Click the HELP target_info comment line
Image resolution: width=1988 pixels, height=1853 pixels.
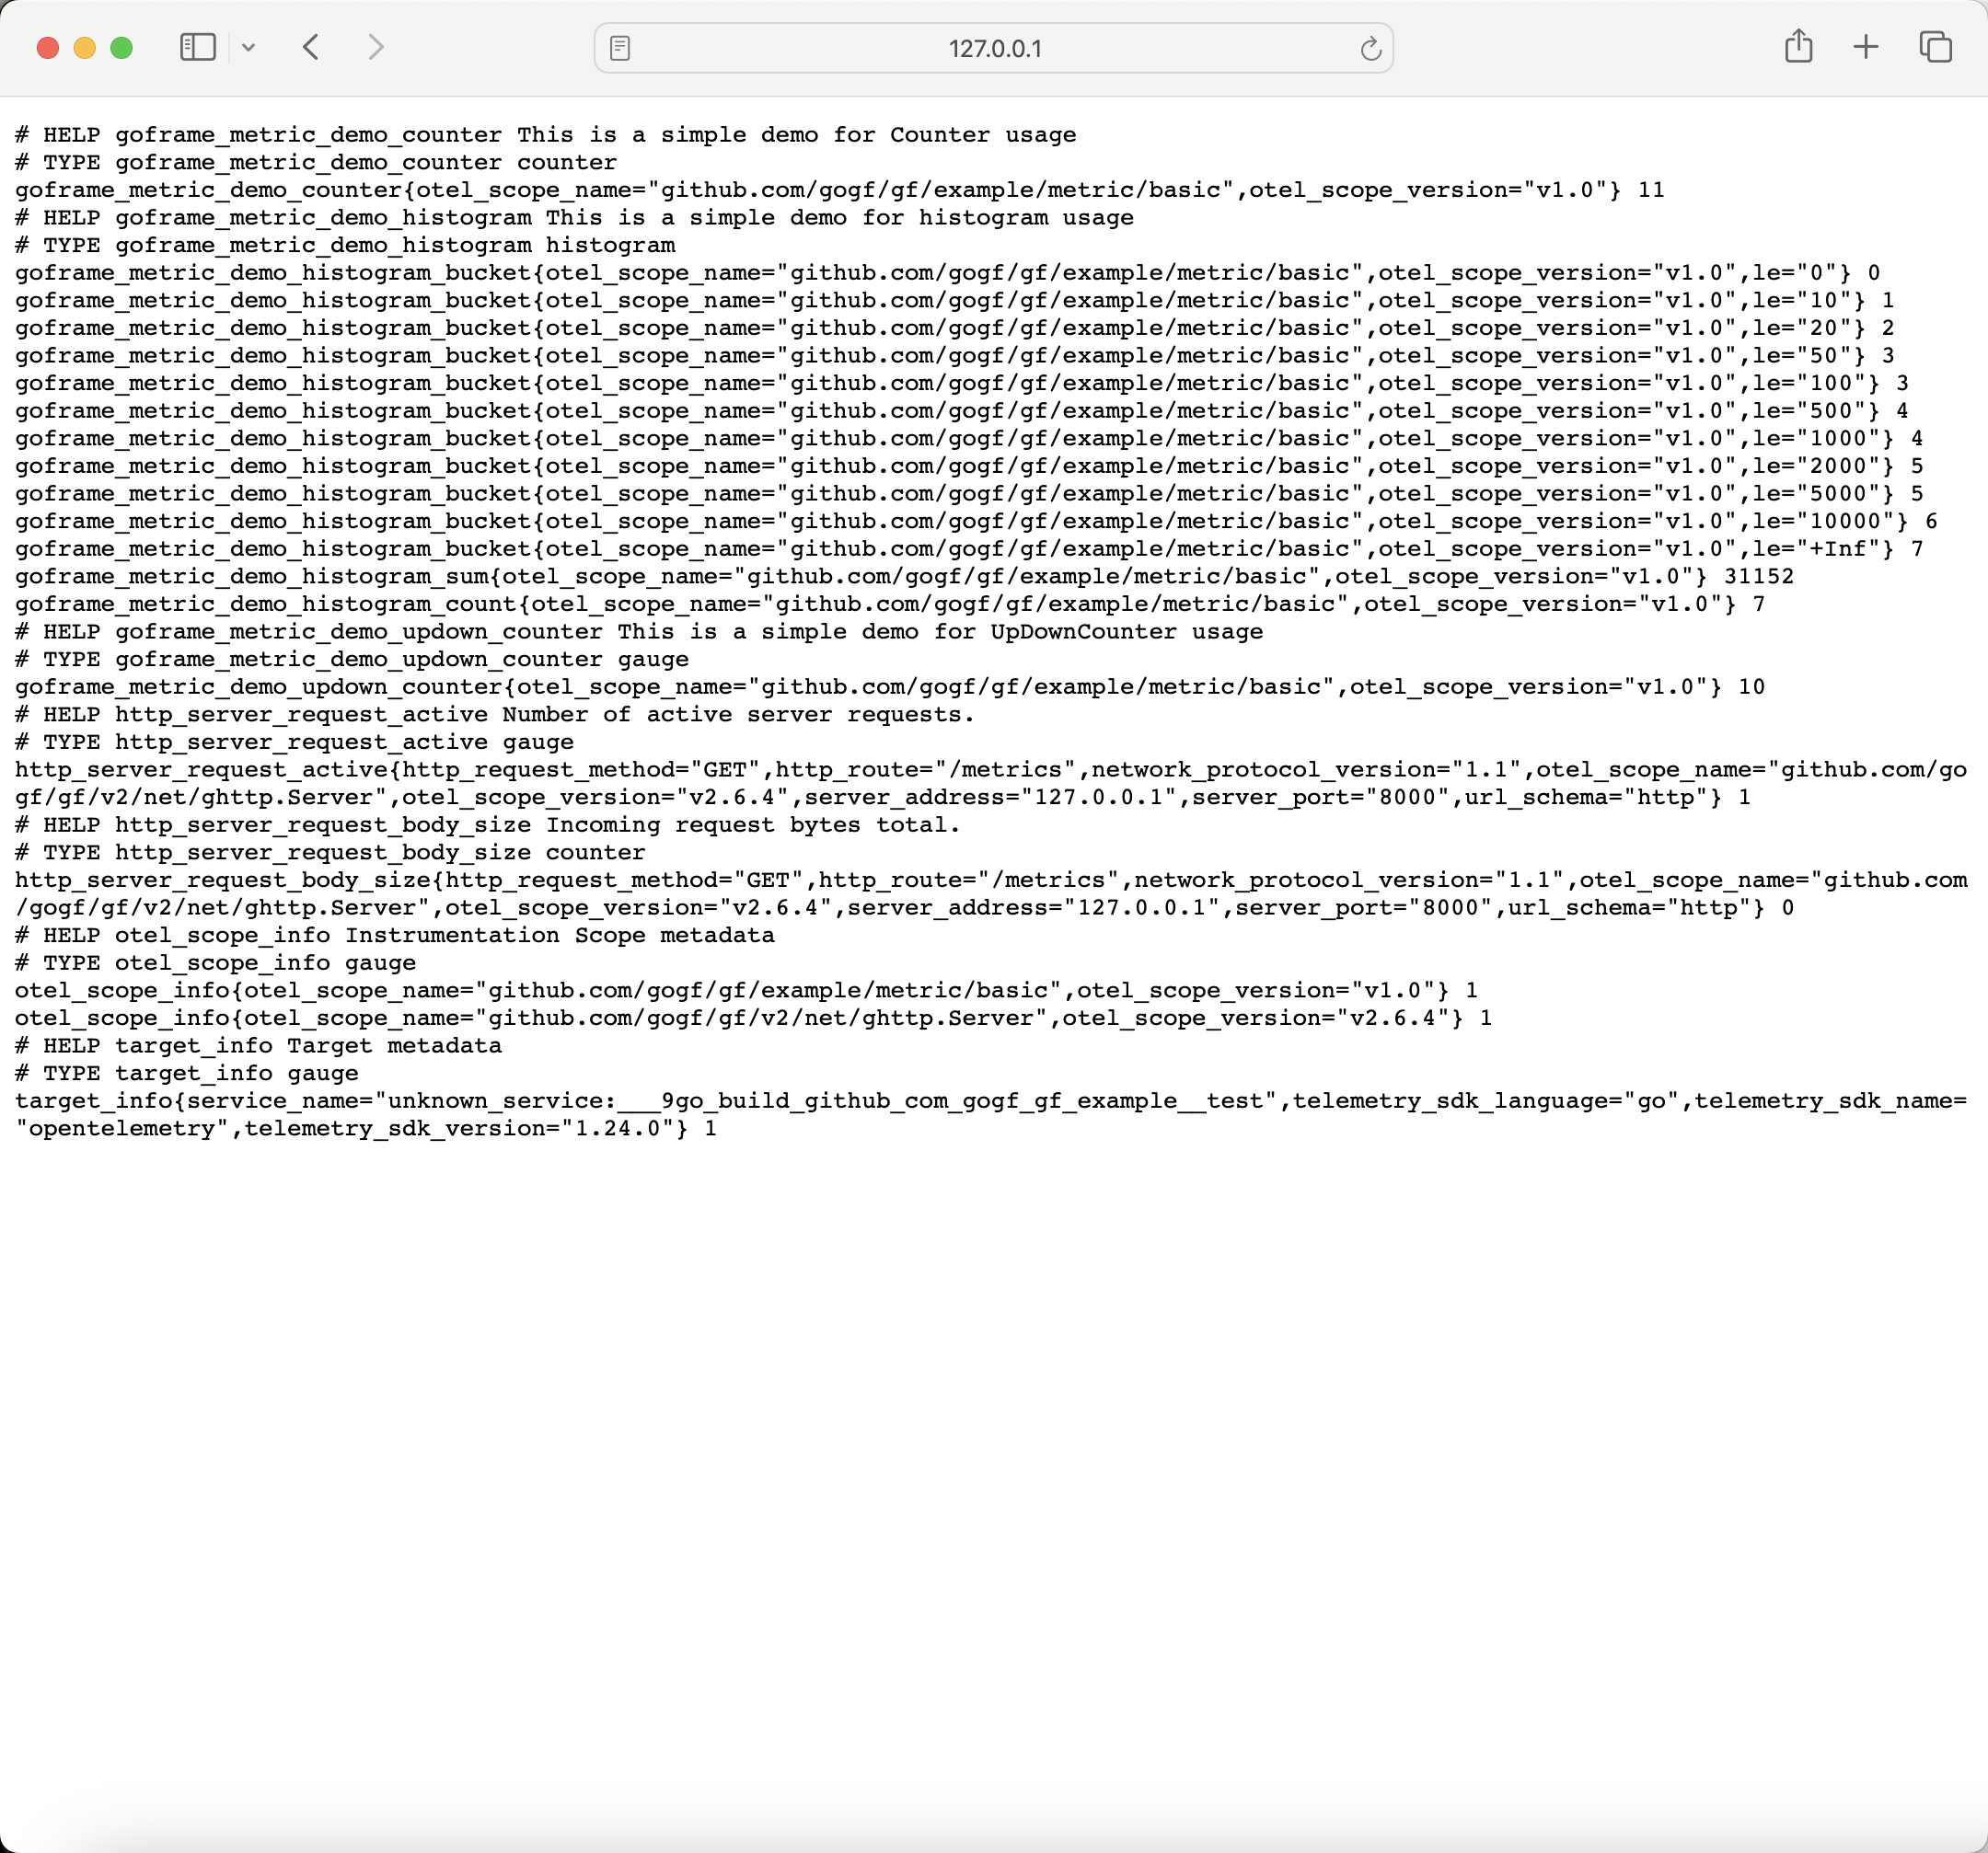pyautogui.click(x=258, y=1045)
